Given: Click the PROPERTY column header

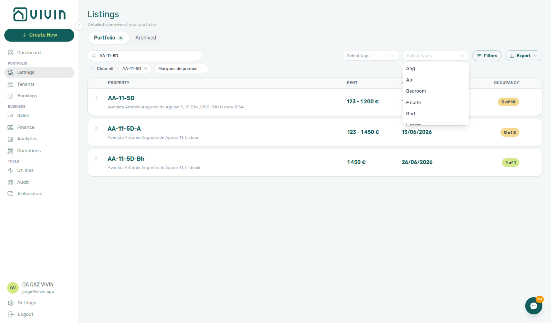Looking at the screenshot, I should click(119, 83).
